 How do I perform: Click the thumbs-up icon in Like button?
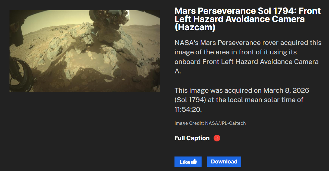[x=194, y=162]
